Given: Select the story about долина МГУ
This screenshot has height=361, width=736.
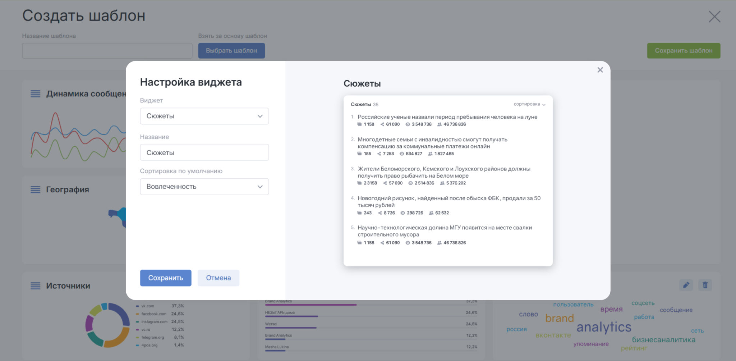Looking at the screenshot, I should (x=445, y=231).
